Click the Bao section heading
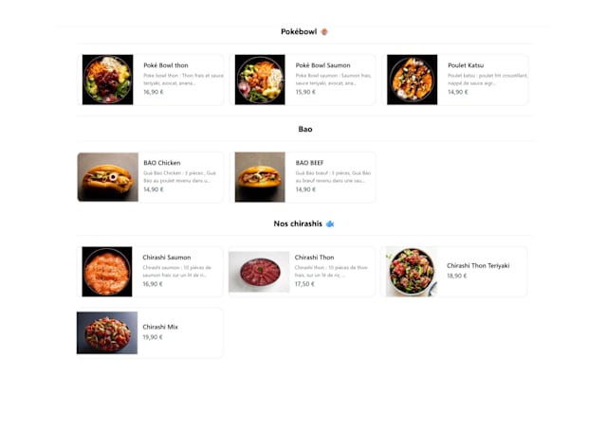This screenshot has height=428, width=607. pyautogui.click(x=305, y=129)
